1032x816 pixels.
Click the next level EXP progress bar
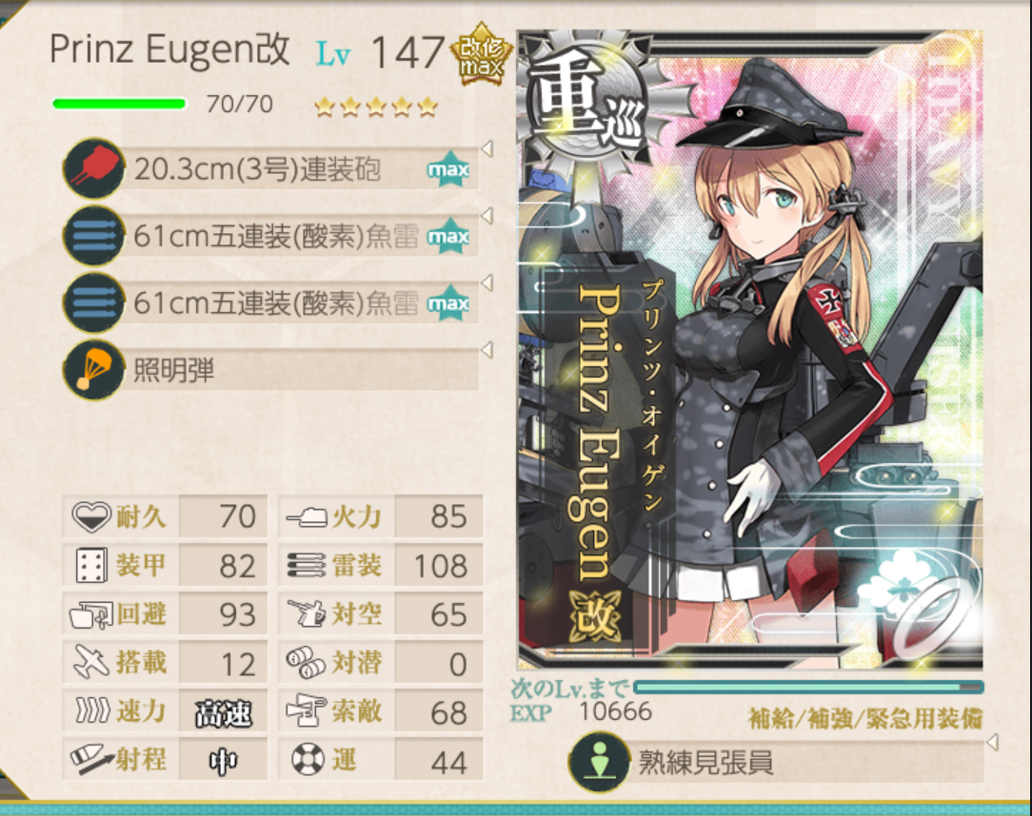809,687
